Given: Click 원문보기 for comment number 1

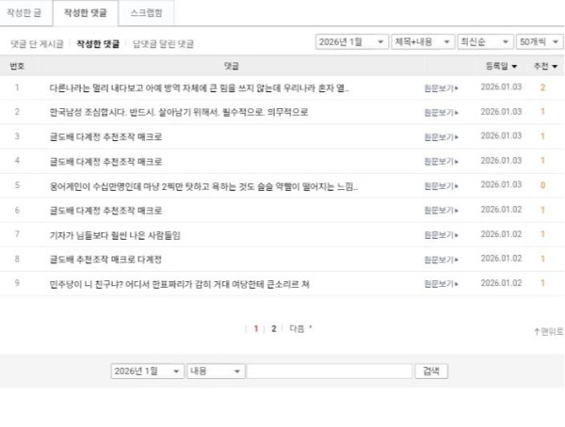Looking at the screenshot, I should click(x=443, y=87).
